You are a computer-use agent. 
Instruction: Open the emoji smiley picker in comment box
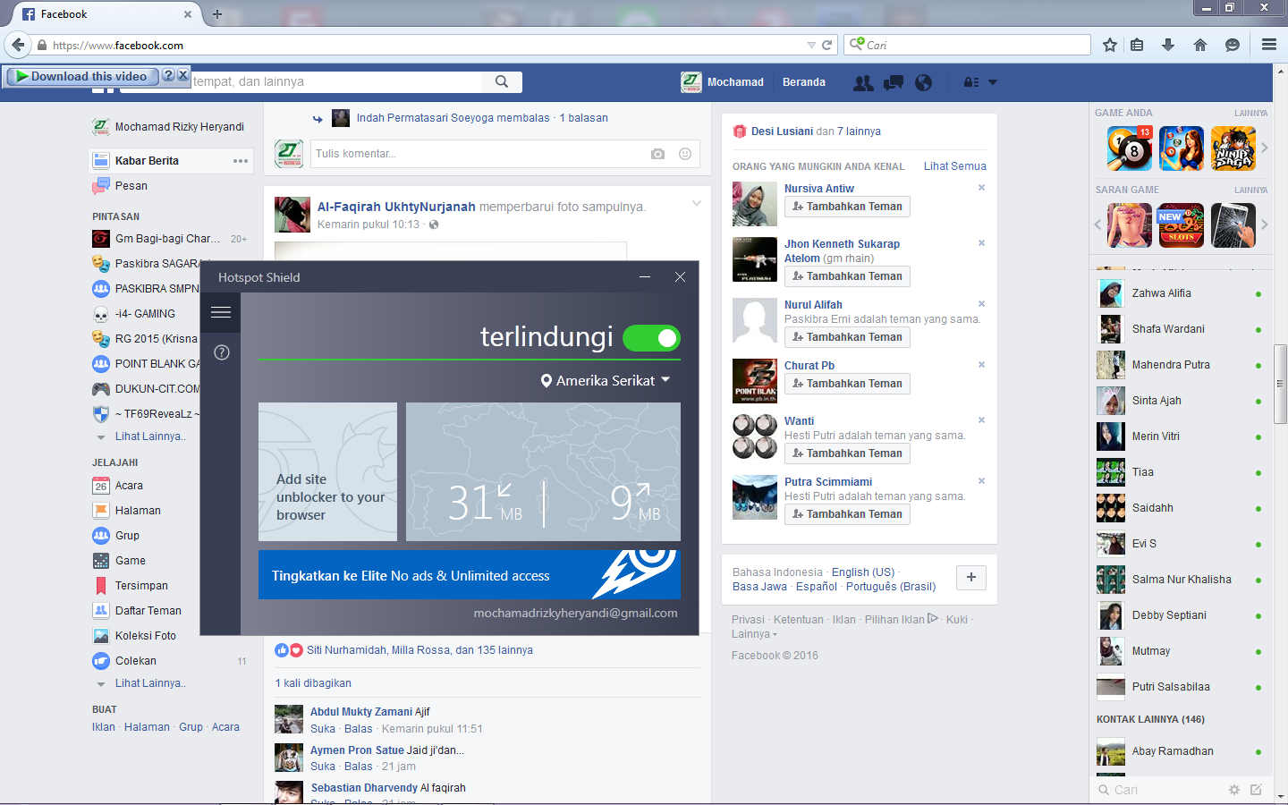tap(685, 154)
